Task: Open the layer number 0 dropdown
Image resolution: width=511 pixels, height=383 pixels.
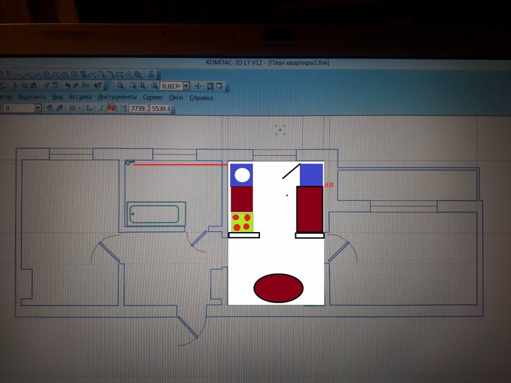Action: point(38,108)
